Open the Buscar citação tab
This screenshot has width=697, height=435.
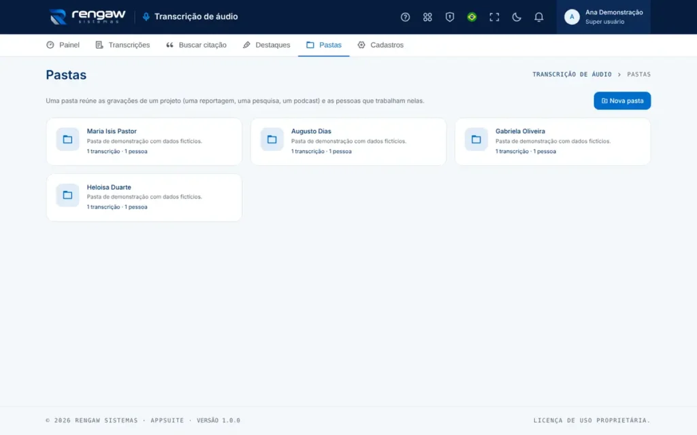196,45
